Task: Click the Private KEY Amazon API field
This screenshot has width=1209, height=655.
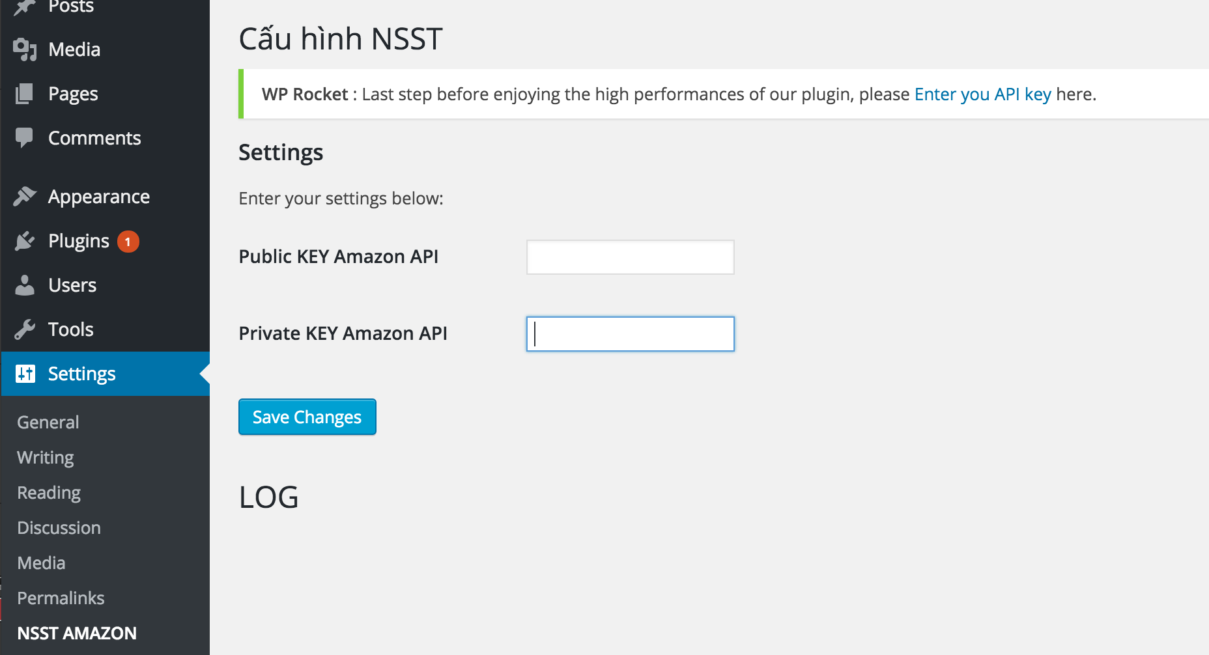Action: pyautogui.click(x=630, y=334)
